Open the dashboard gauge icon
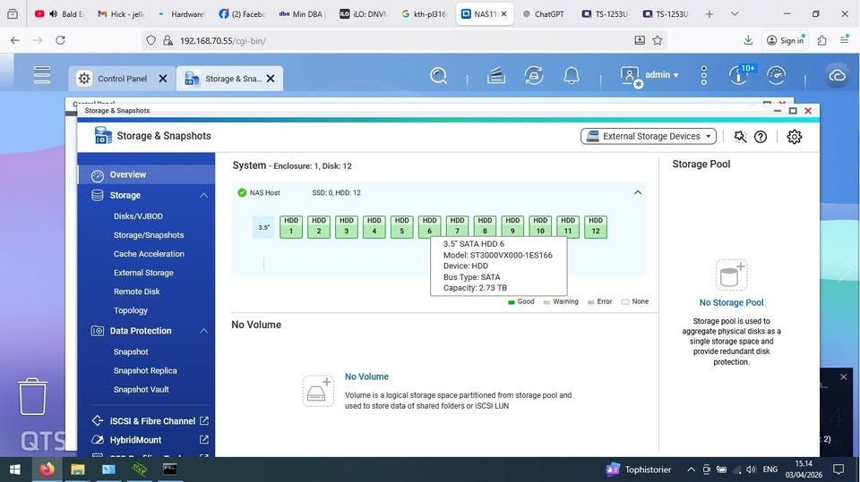This screenshot has width=860, height=482. point(776,76)
